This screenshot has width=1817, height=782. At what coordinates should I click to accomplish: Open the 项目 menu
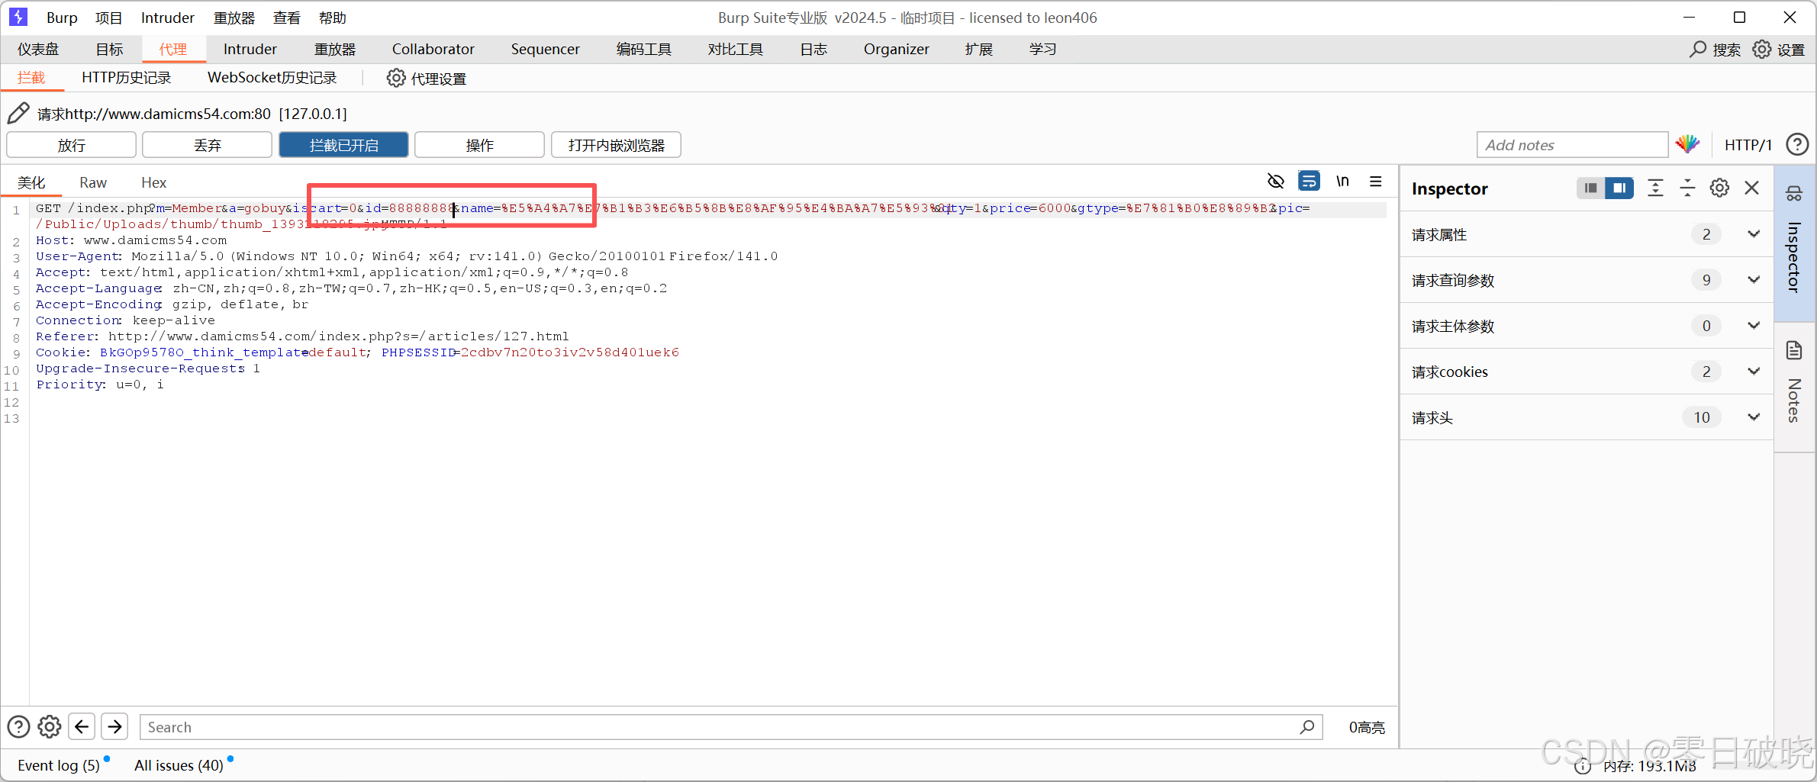(x=108, y=18)
